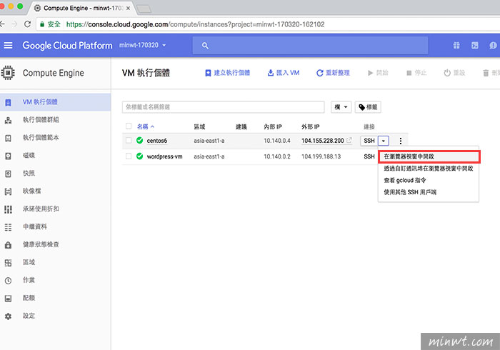Check the centos6 row checkbox
500x350 pixels.
129,140
